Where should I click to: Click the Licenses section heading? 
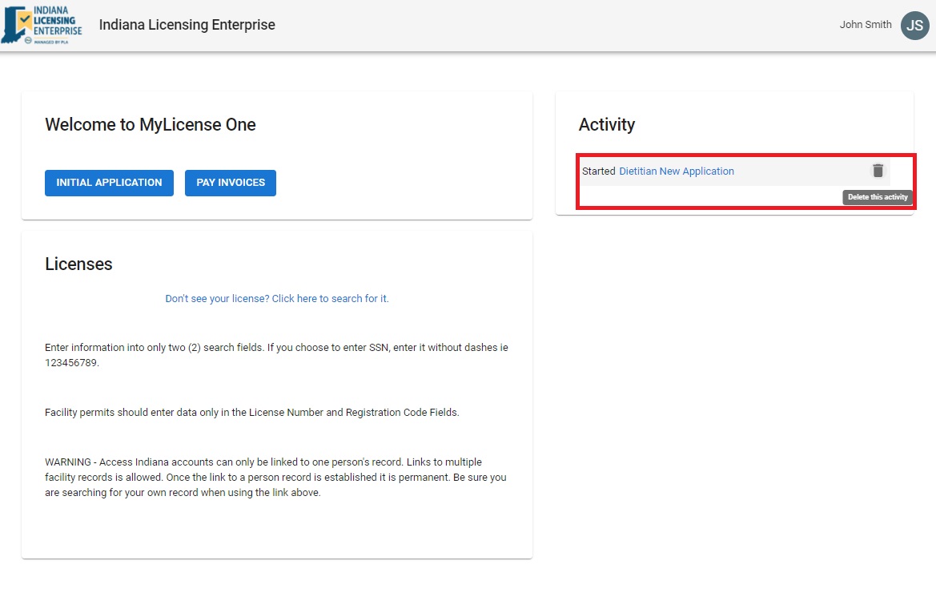pos(78,264)
